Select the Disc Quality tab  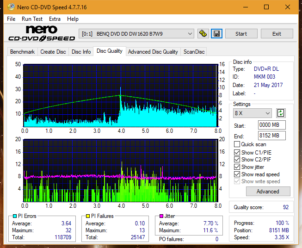[110, 51]
